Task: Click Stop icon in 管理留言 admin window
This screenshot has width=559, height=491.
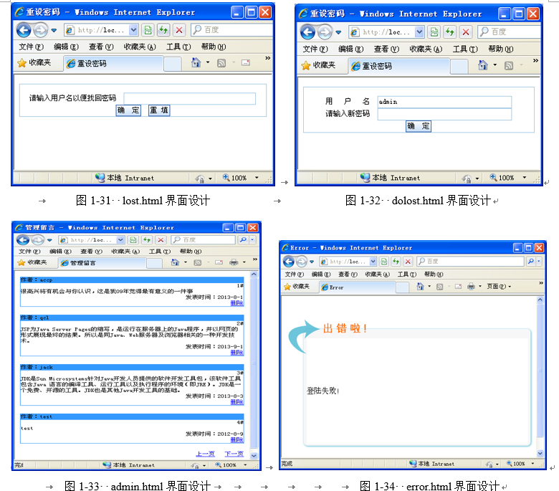Action: point(161,239)
